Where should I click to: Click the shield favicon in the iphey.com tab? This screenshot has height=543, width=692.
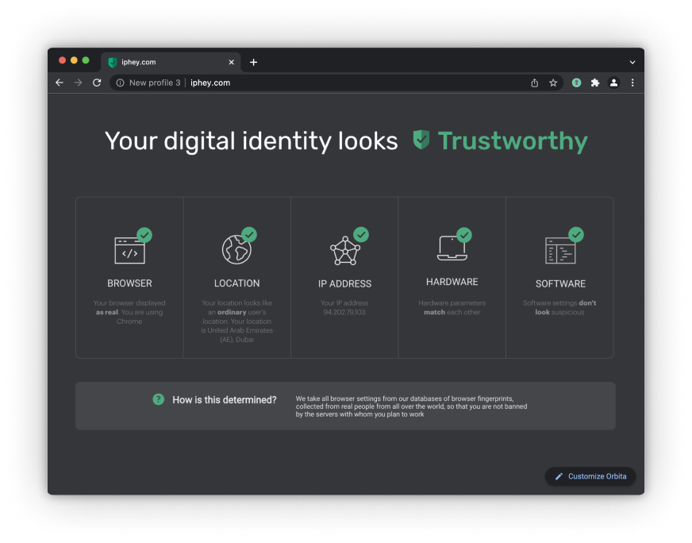click(113, 62)
